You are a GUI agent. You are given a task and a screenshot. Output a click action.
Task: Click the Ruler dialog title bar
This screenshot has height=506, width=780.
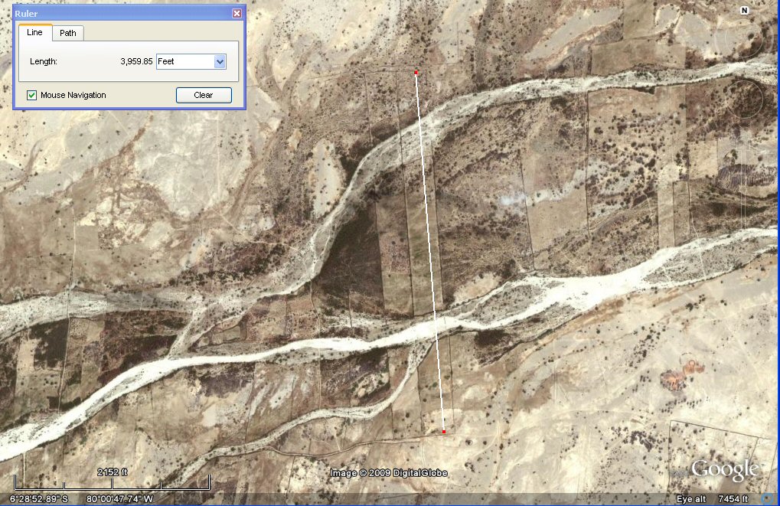pyautogui.click(x=115, y=13)
